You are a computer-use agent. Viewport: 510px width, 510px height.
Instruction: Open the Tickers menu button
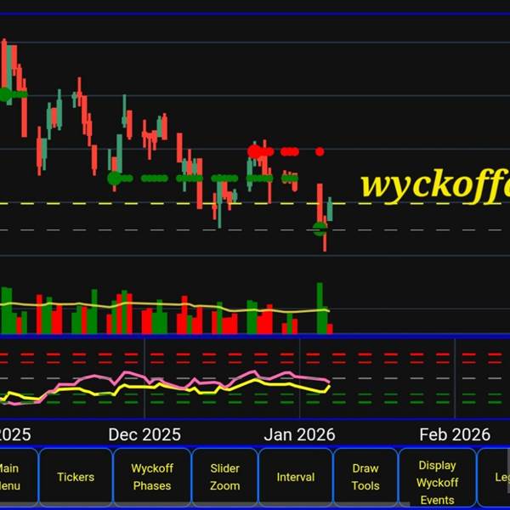coord(76,477)
